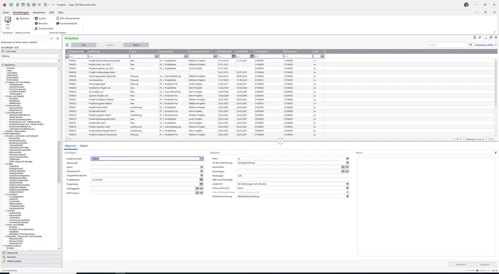Open the Status dropdown in Grundlagen
The height and width of the screenshot is (274, 499).
click(201, 167)
